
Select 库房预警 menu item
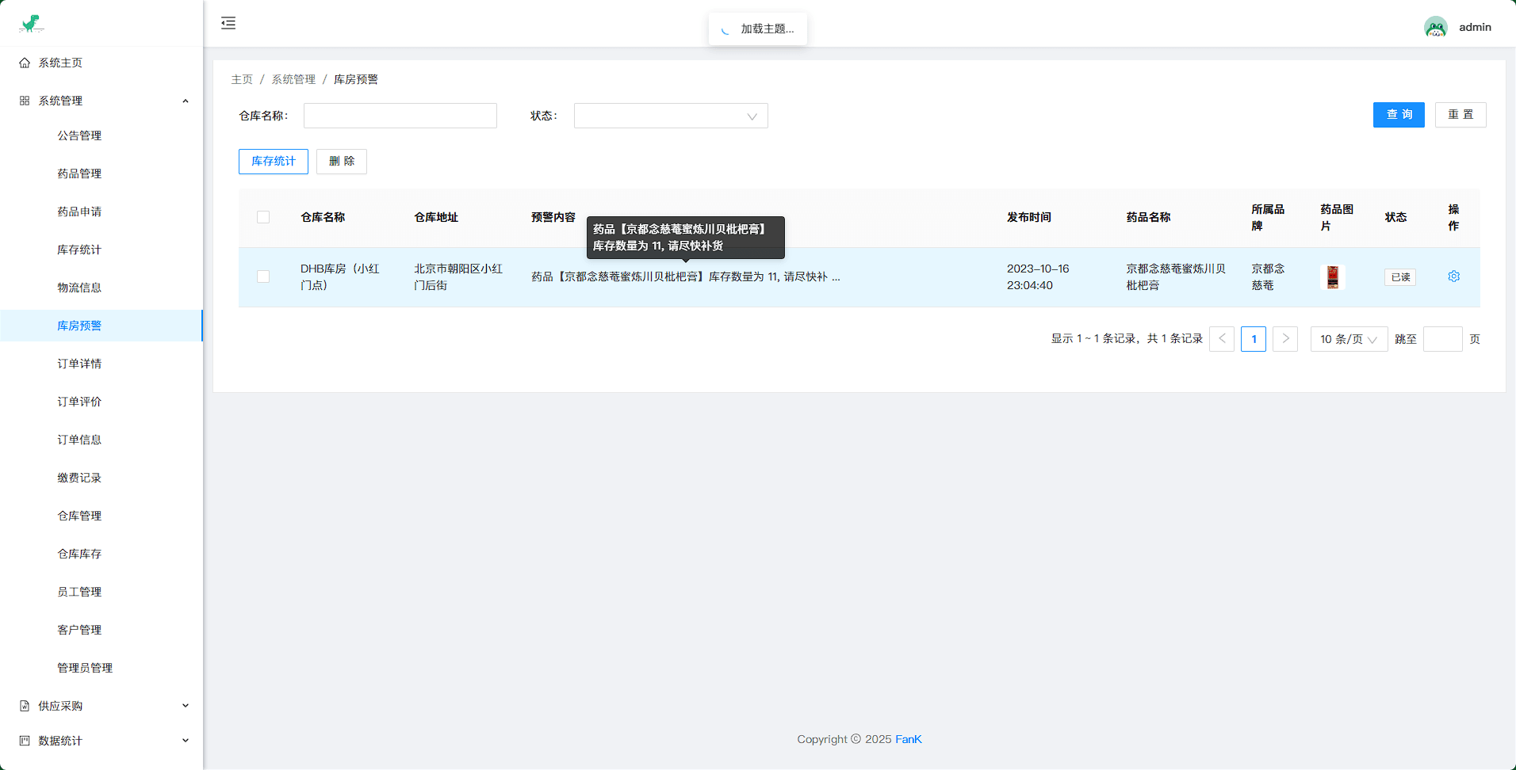click(x=101, y=326)
